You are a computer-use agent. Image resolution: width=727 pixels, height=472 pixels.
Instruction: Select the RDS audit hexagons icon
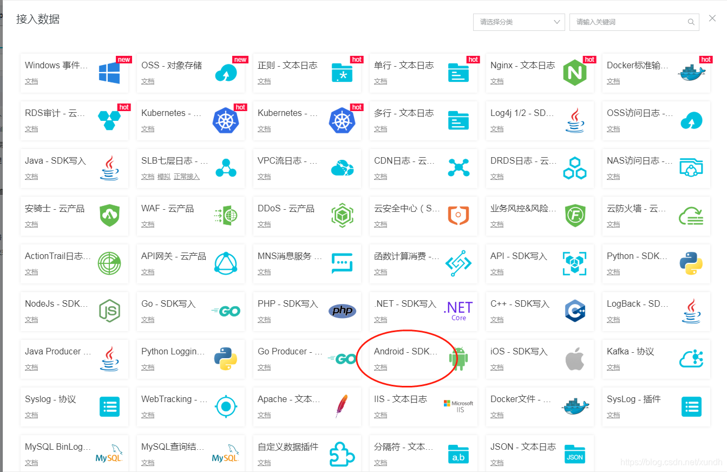click(x=109, y=120)
